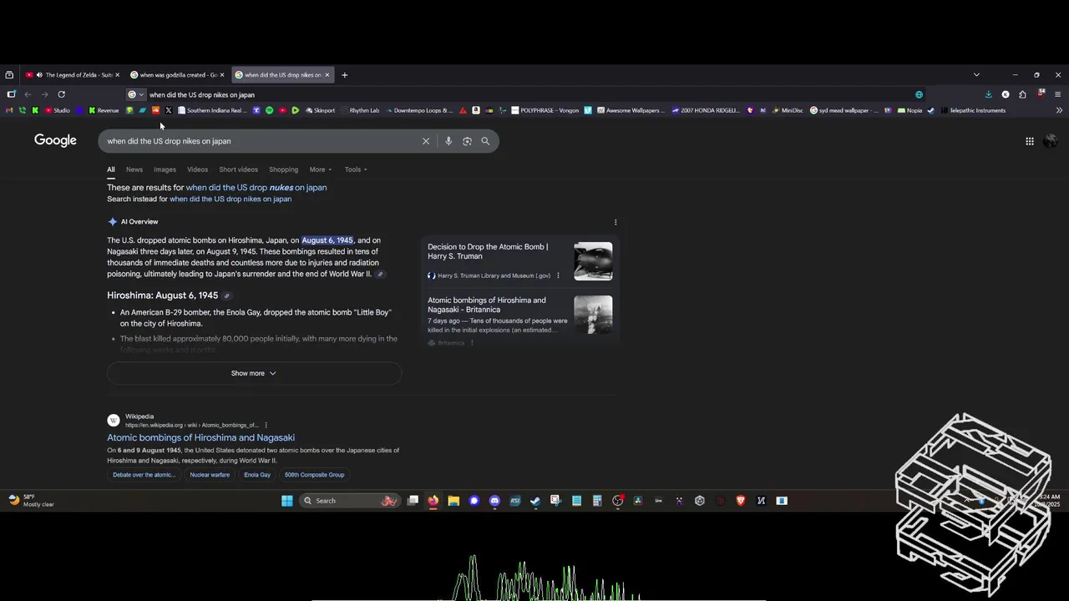
Task: Go back to the previous page
Action: click(x=28, y=94)
